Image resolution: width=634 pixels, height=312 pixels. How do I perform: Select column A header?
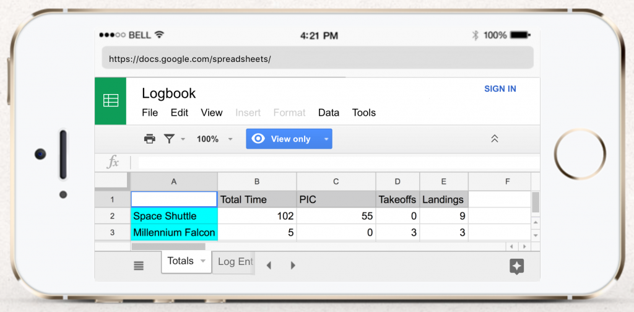pyautogui.click(x=174, y=182)
